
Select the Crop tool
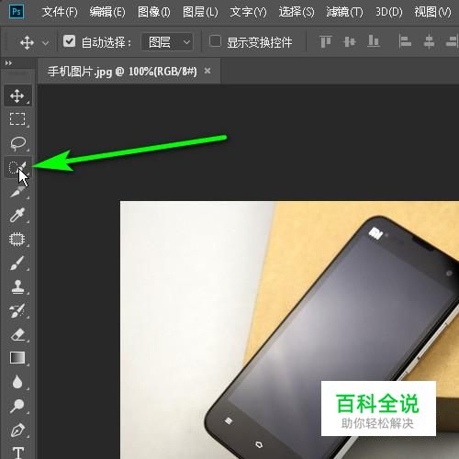(17, 191)
